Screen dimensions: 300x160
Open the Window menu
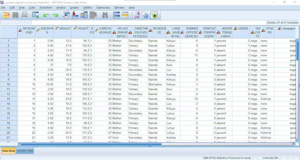[119, 8]
